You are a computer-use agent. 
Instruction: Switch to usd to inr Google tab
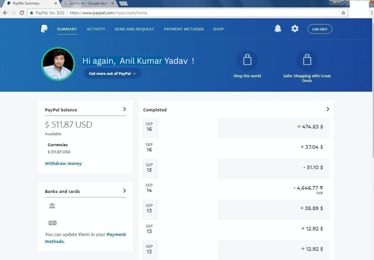[88, 3]
